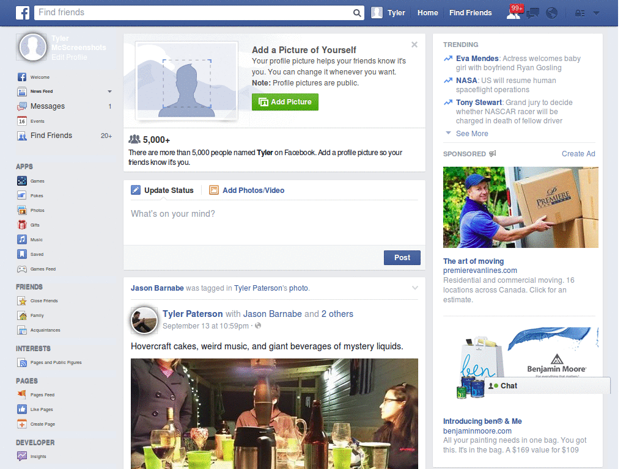Expand the account menu arrow in top bar
The image size is (626, 469).
point(597,13)
